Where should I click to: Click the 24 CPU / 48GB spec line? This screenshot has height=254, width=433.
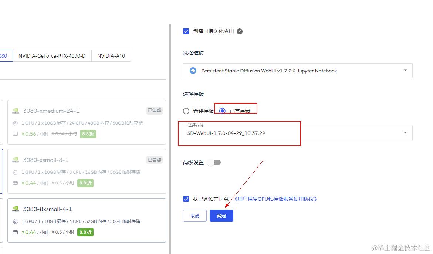click(82, 123)
